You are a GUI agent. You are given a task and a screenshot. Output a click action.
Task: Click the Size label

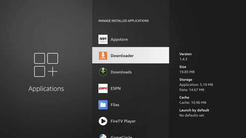[183, 67]
